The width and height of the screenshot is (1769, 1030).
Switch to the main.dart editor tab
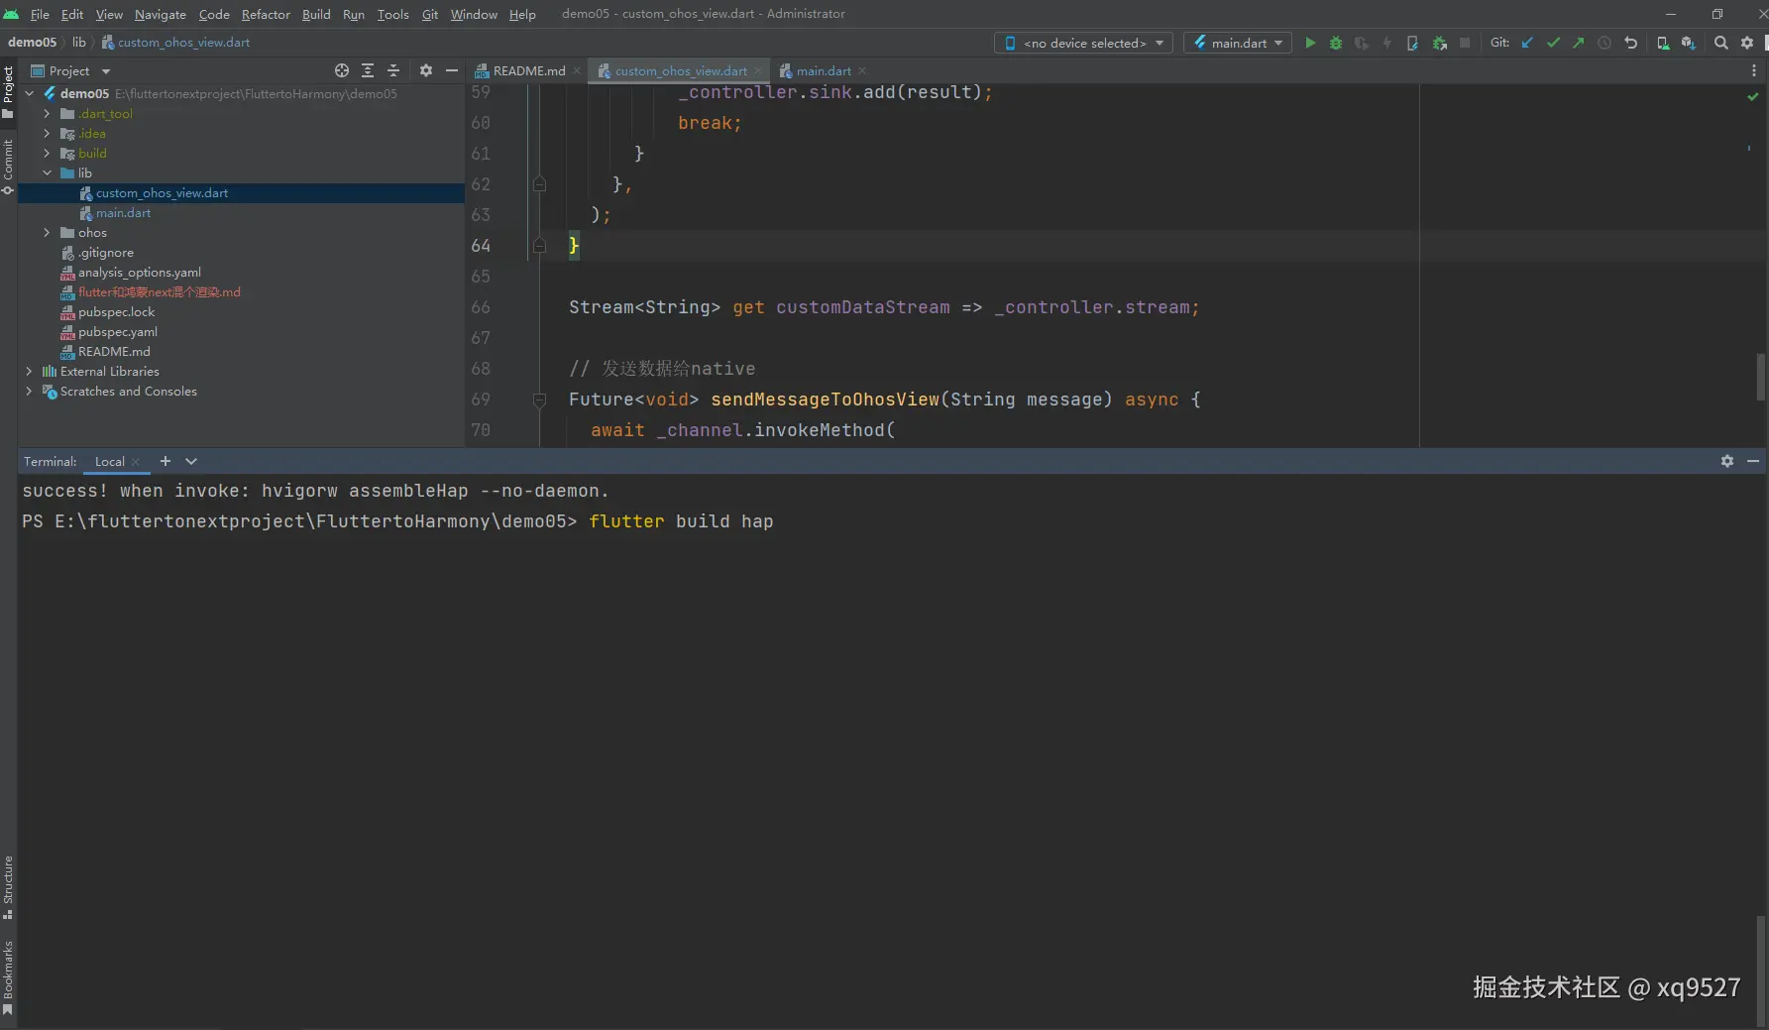coord(823,70)
